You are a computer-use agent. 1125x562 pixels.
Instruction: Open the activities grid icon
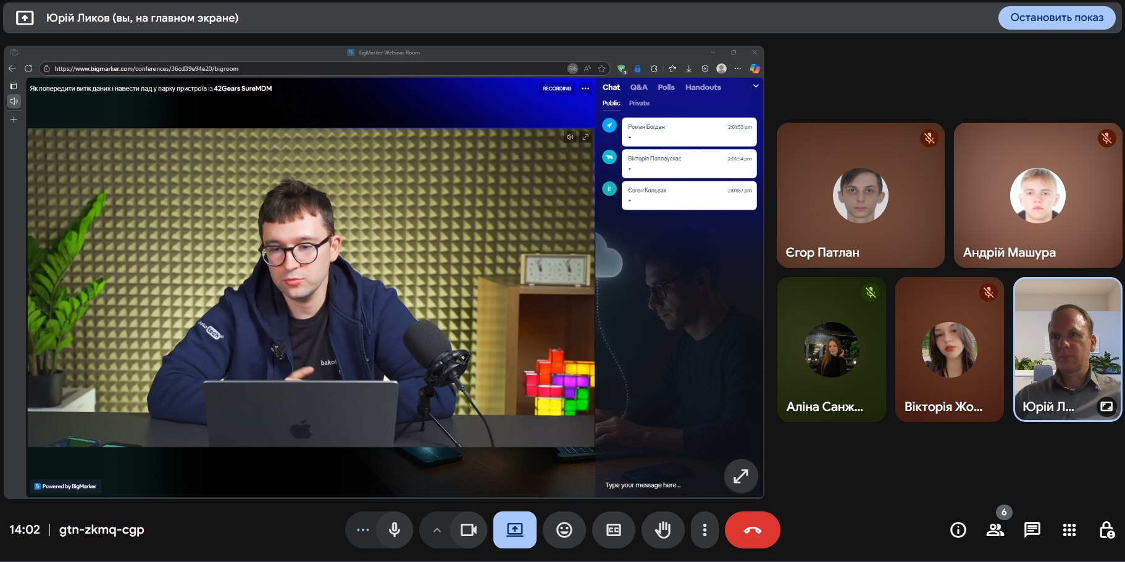(x=1069, y=530)
